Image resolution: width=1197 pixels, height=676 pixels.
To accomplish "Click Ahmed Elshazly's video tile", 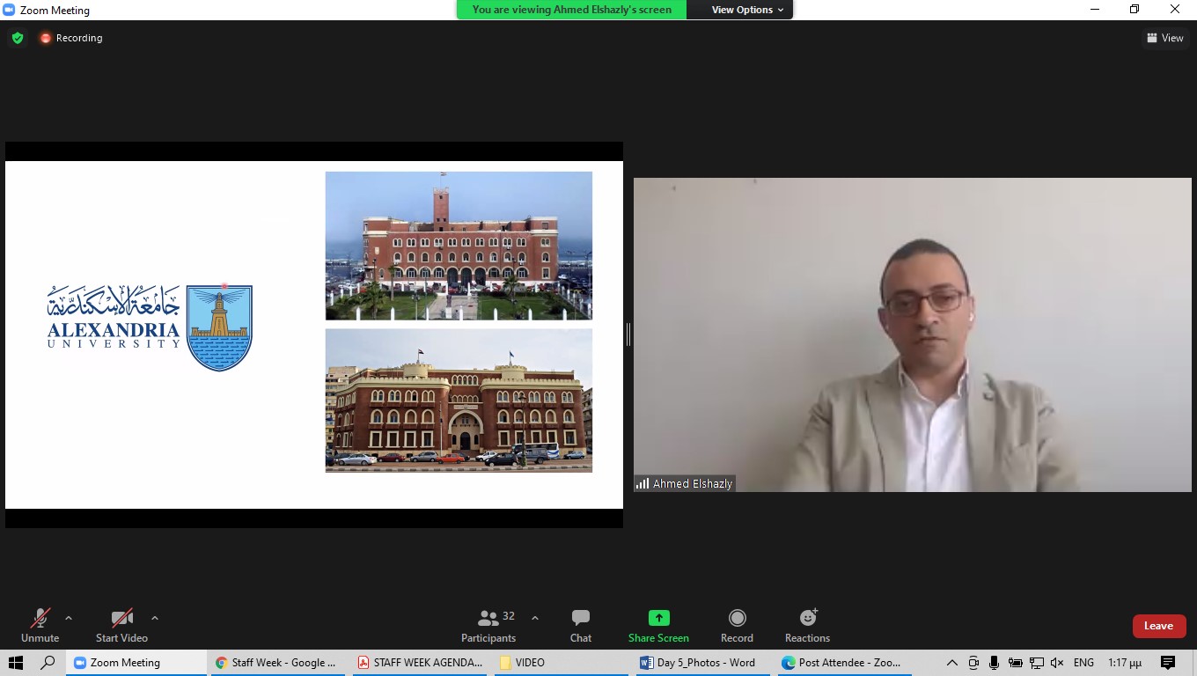I will (913, 334).
